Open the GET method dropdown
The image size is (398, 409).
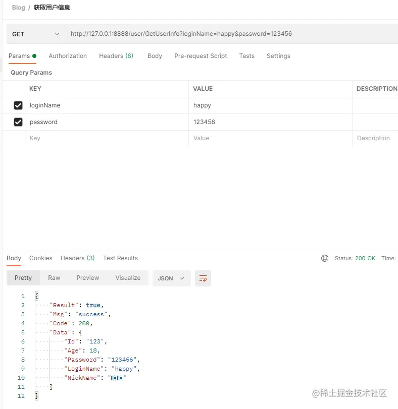pyautogui.click(x=35, y=34)
